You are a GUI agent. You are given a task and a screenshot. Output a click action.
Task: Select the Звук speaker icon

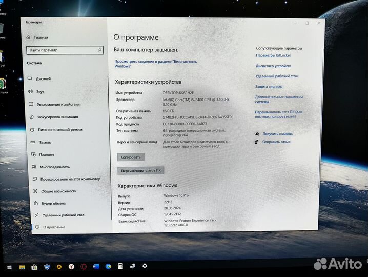(x=30, y=91)
